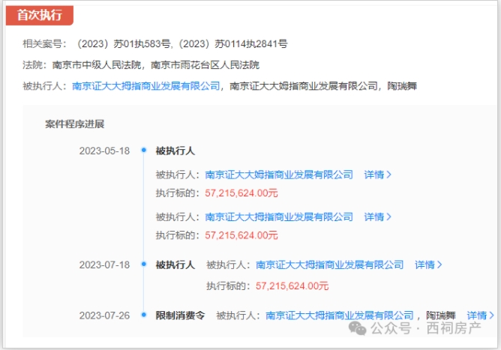
Task: Click the red 首次执行 tag
Action: click(x=40, y=15)
